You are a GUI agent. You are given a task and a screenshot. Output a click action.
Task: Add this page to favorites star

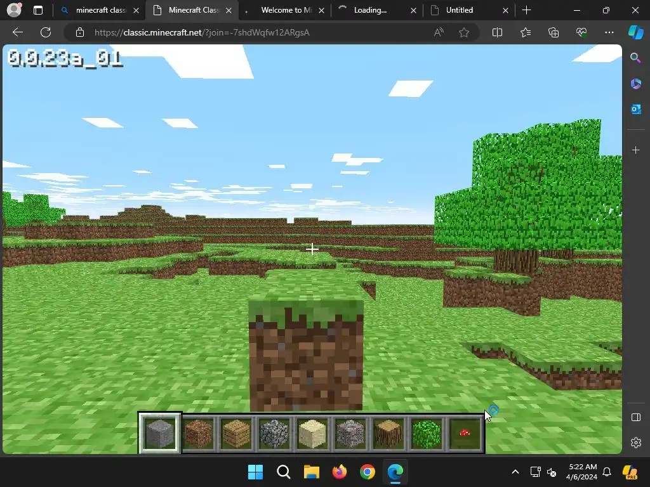pyautogui.click(x=464, y=32)
